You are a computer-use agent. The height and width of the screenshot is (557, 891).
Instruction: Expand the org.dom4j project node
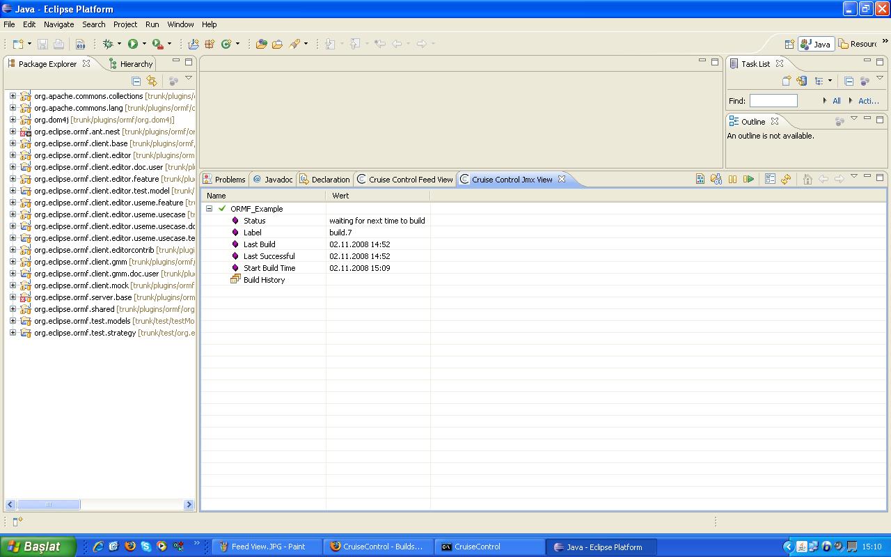13,120
